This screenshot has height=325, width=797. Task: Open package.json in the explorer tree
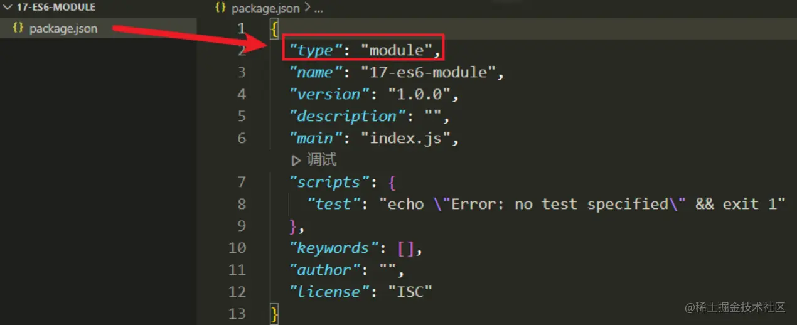pos(63,28)
